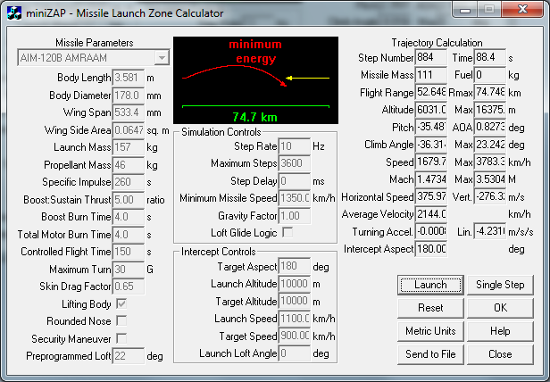Image resolution: width=550 pixels, height=382 pixels.
Task: Click the Body Length input field
Action: point(129,78)
